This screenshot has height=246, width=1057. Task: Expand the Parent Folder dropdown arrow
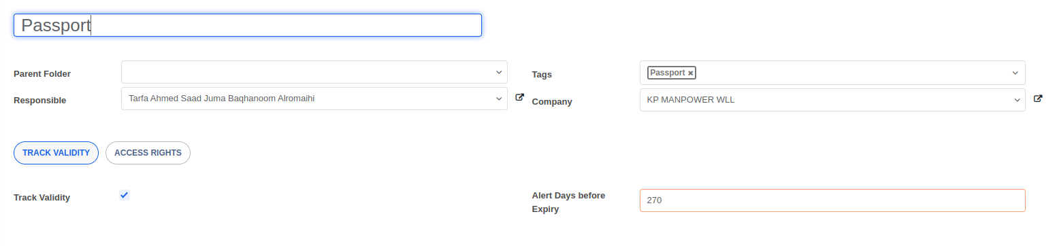pyautogui.click(x=498, y=72)
